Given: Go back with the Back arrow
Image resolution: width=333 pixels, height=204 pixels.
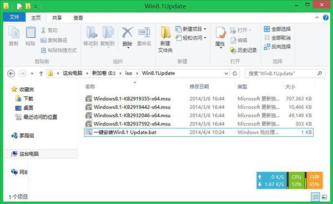Looking at the screenshot, I should click(11, 73).
